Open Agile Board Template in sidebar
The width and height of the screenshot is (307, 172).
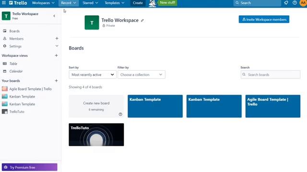pyautogui.click(x=30, y=89)
